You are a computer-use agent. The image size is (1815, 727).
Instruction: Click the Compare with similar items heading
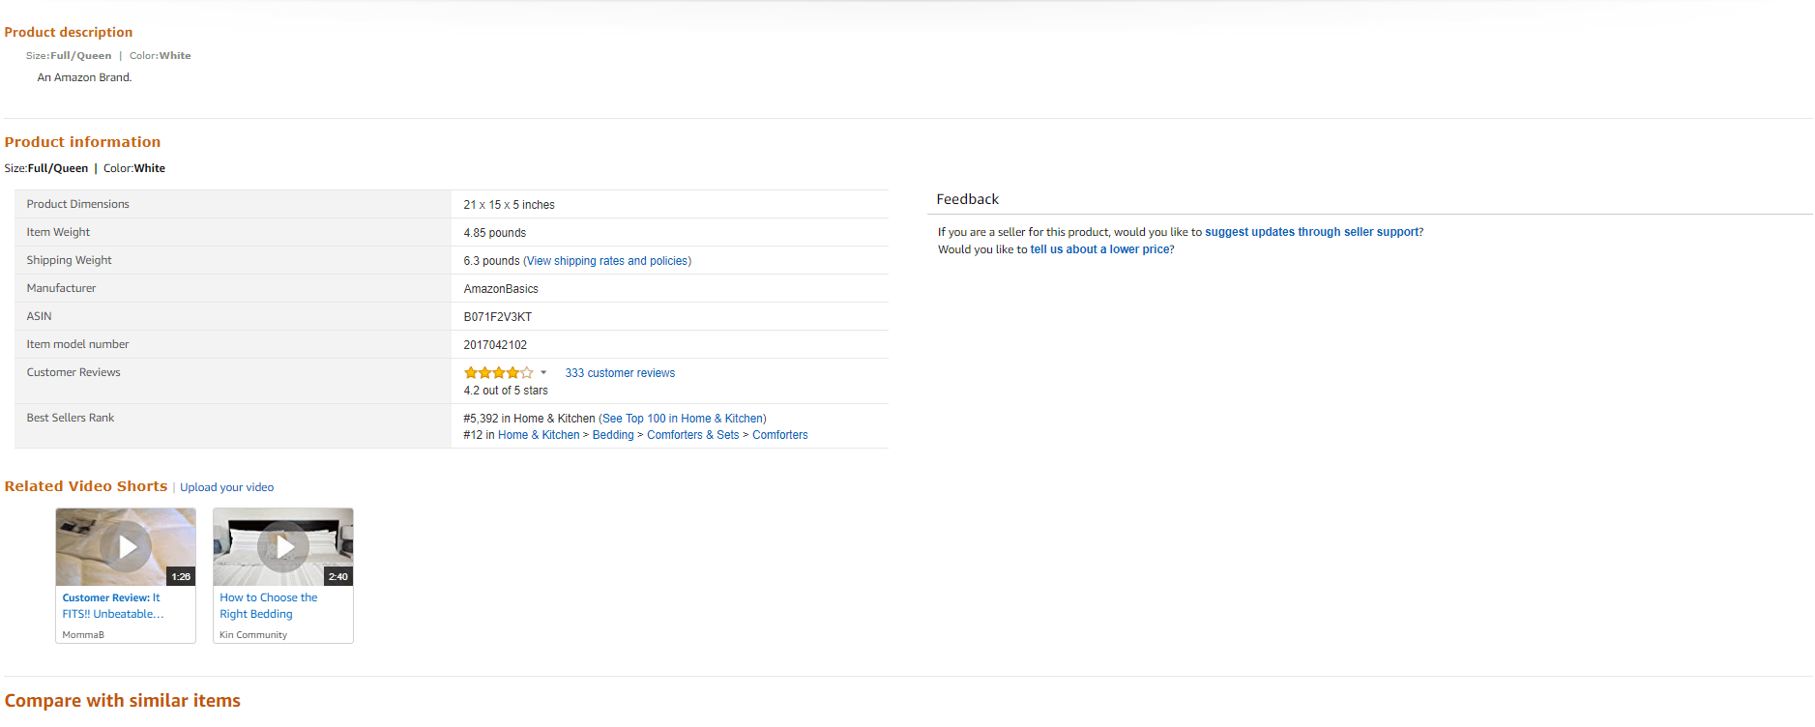pyautogui.click(x=122, y=701)
